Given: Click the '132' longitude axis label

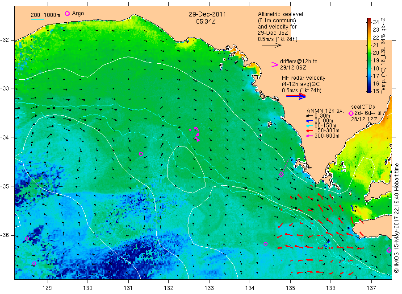Looking at the screenshot, I should point(169,288).
